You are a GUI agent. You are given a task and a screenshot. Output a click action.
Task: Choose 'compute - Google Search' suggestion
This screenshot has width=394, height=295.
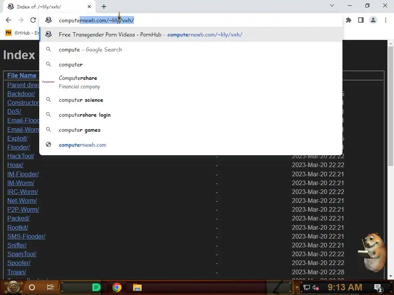191,50
